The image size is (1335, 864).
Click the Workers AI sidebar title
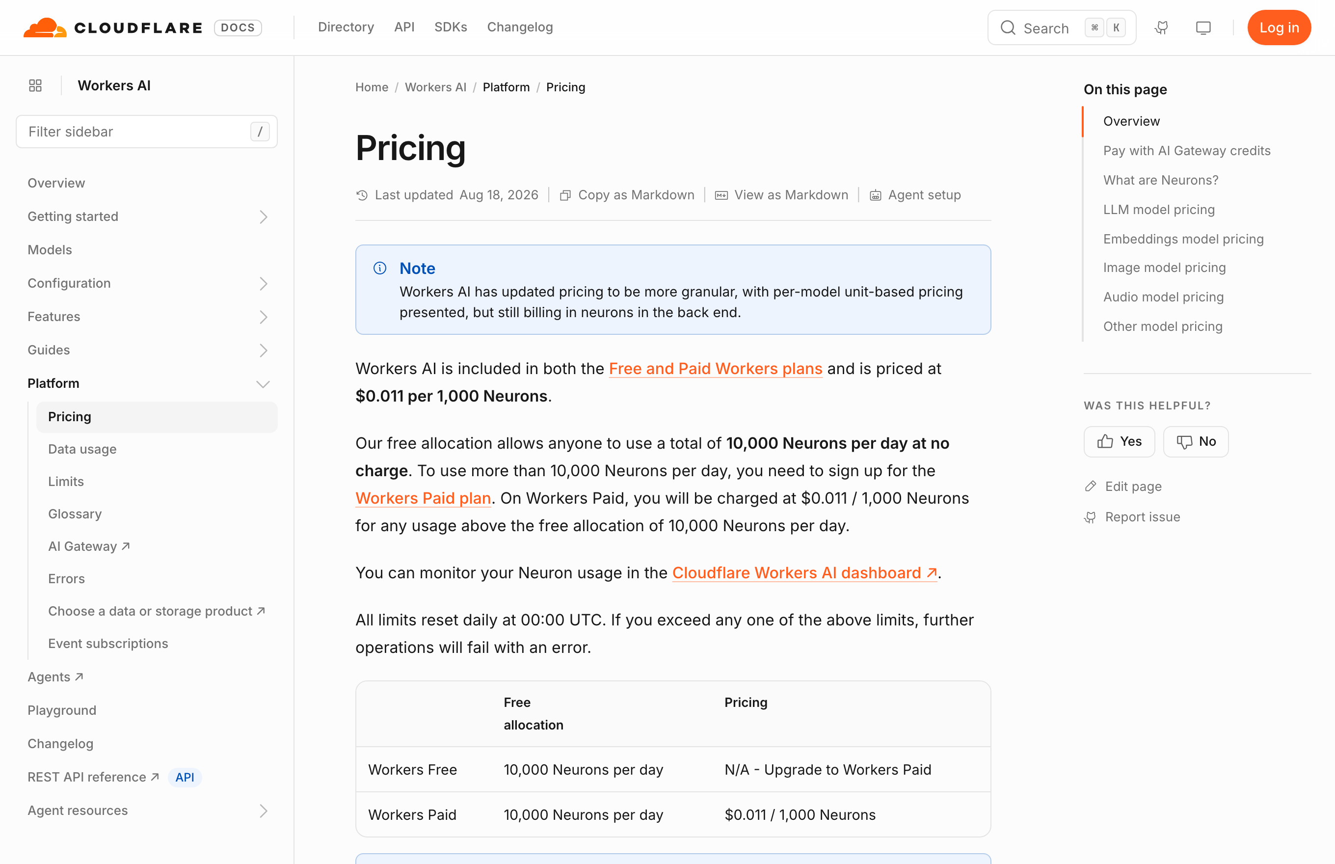click(x=114, y=85)
